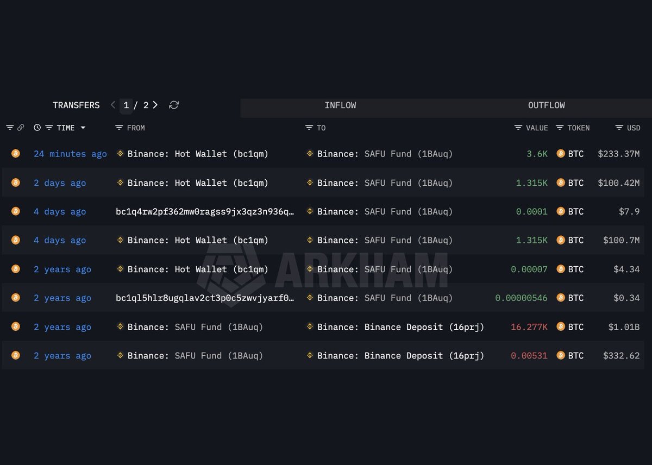Image resolution: width=652 pixels, height=465 pixels.
Task: Click the page number field showing 1
Action: point(126,105)
